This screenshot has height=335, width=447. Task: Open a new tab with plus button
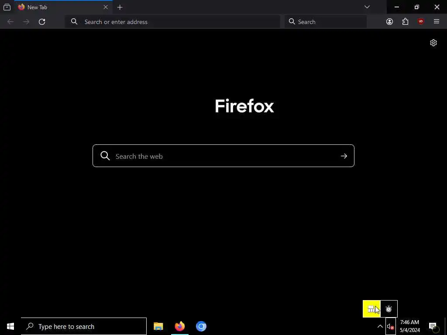120,7
